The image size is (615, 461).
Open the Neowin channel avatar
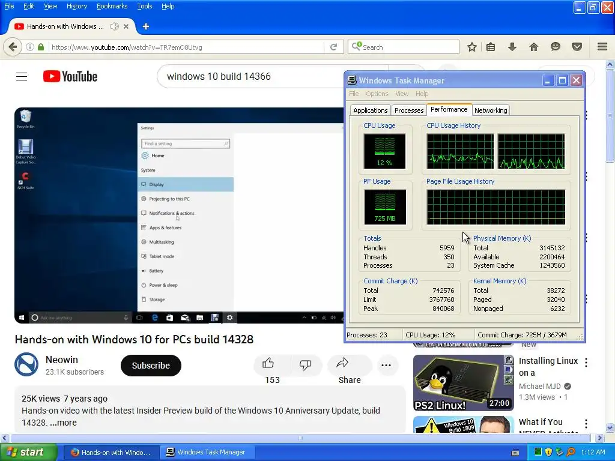[x=26, y=364]
